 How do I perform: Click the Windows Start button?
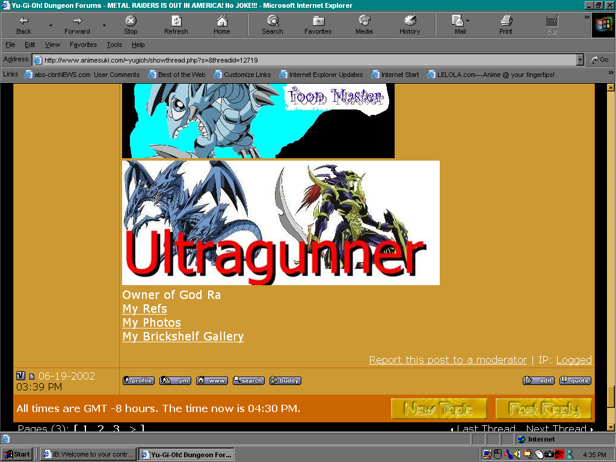tap(17, 455)
